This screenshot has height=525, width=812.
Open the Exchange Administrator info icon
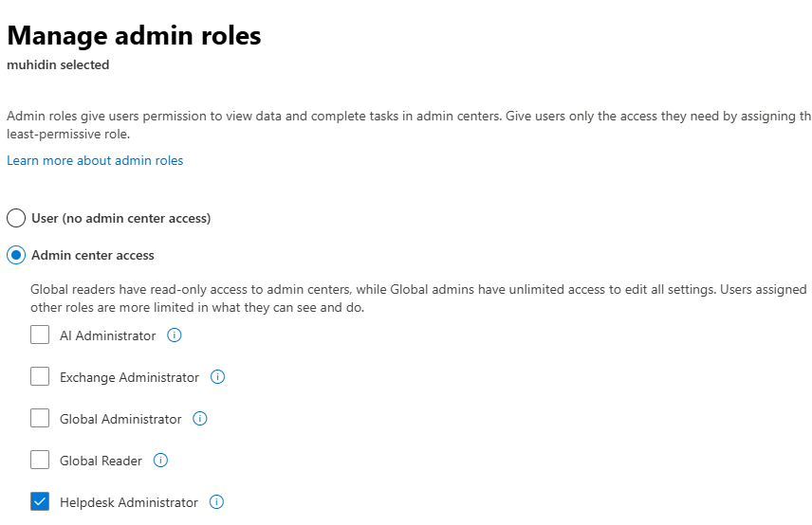click(217, 377)
